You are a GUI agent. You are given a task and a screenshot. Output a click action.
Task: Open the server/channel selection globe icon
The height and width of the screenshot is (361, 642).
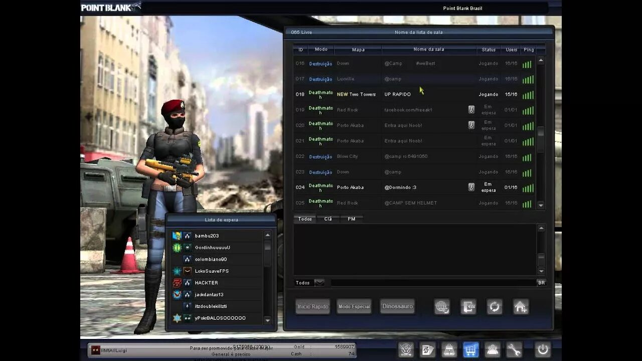[442, 306]
